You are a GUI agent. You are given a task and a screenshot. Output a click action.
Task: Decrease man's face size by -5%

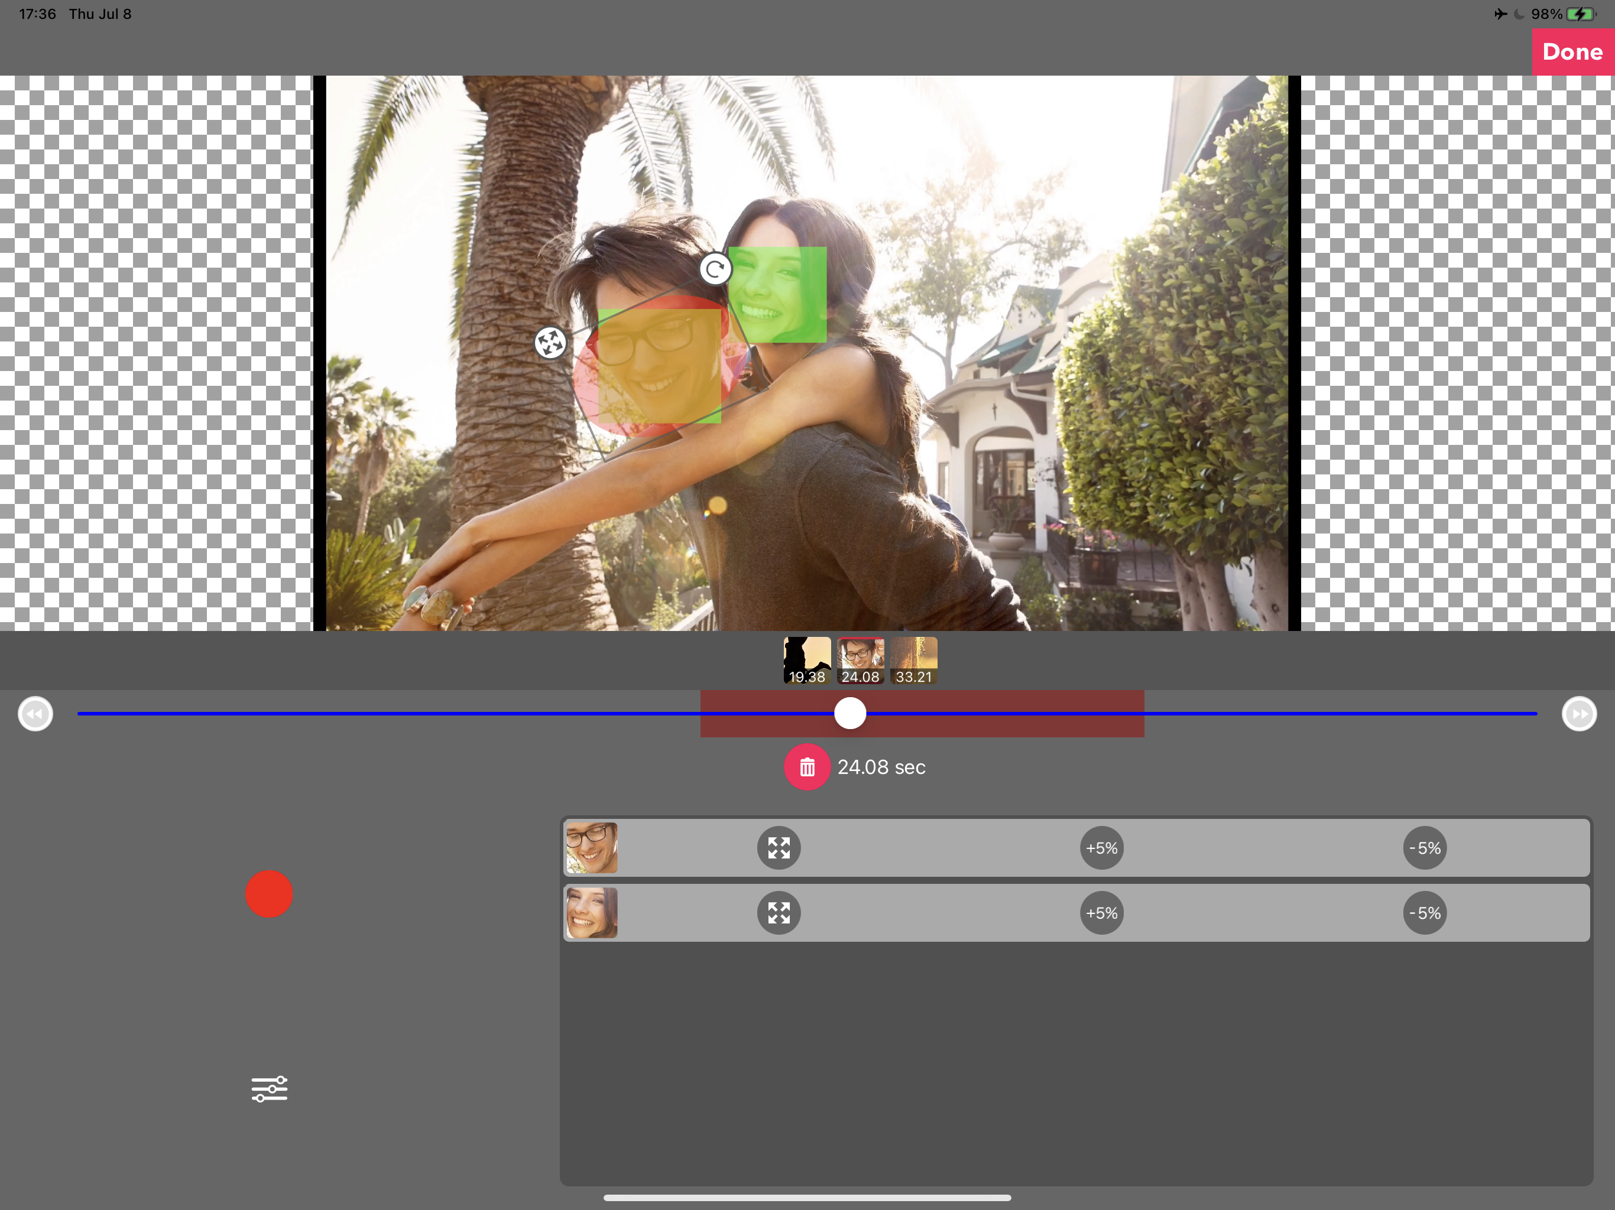click(1425, 848)
